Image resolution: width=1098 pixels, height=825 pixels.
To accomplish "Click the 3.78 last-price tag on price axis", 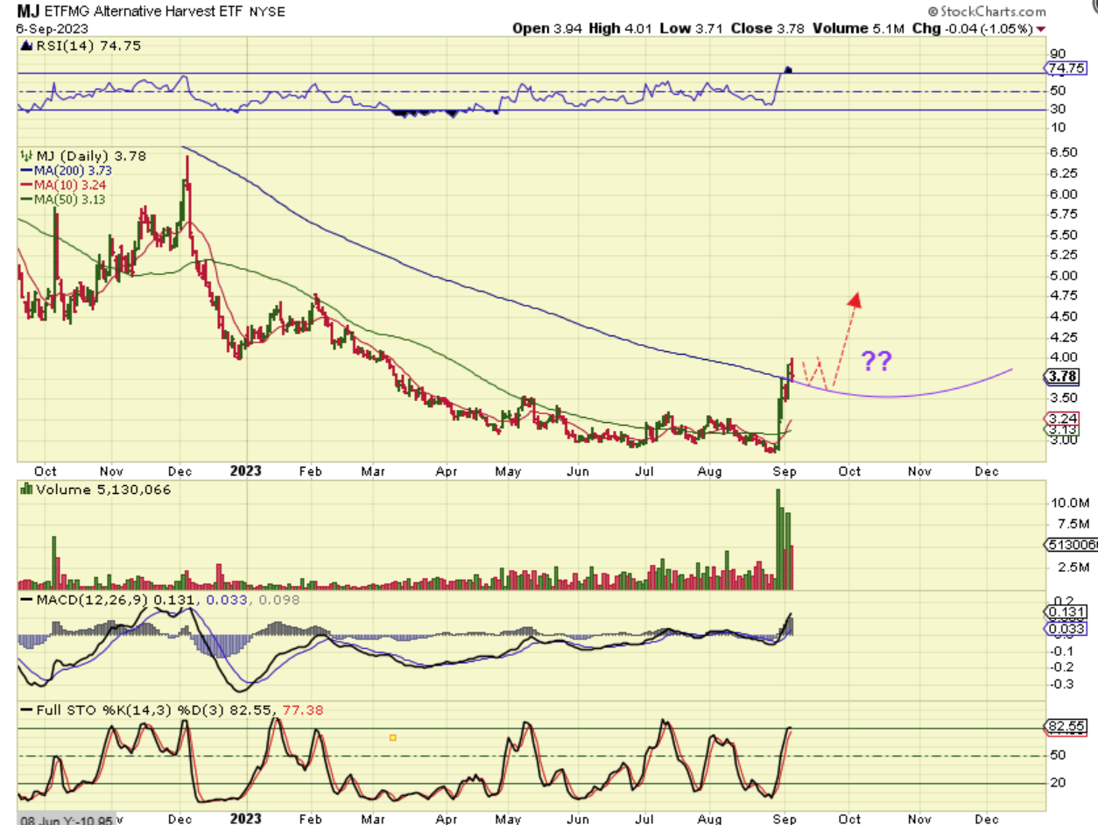I will 1062,377.
